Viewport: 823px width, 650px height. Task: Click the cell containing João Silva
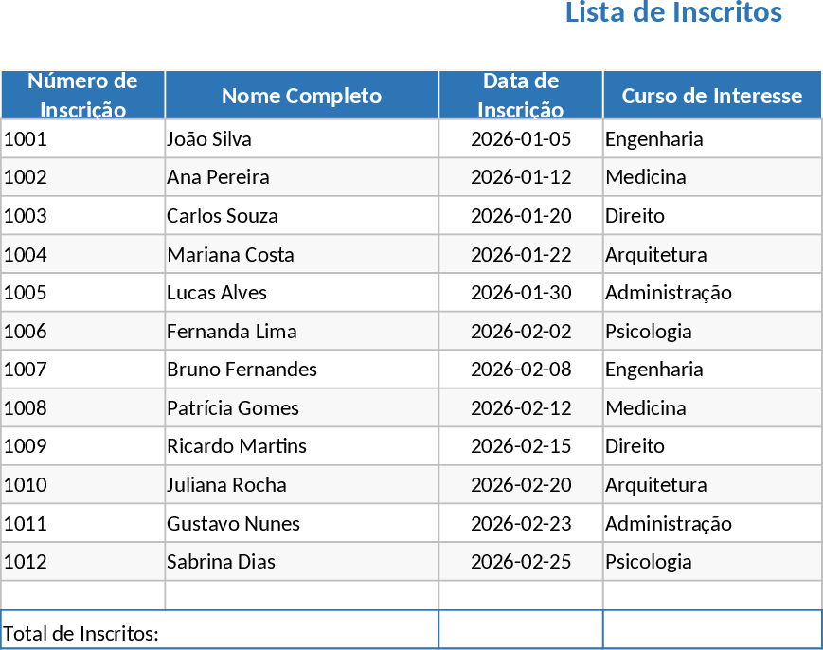(301, 139)
